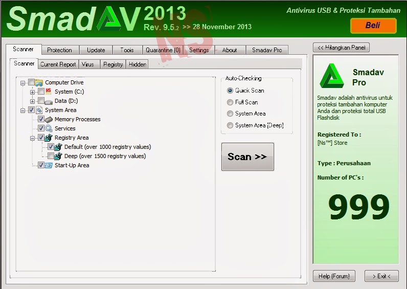Select the top-level Scanner tab
Screen dimensions: 407x289
(x=23, y=49)
